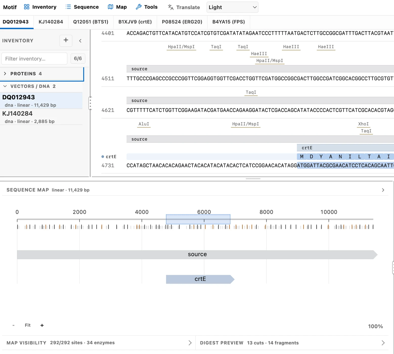Screen dimensions: 394x354
Task: Click the source annotation above row 4731
Action: 260,139
